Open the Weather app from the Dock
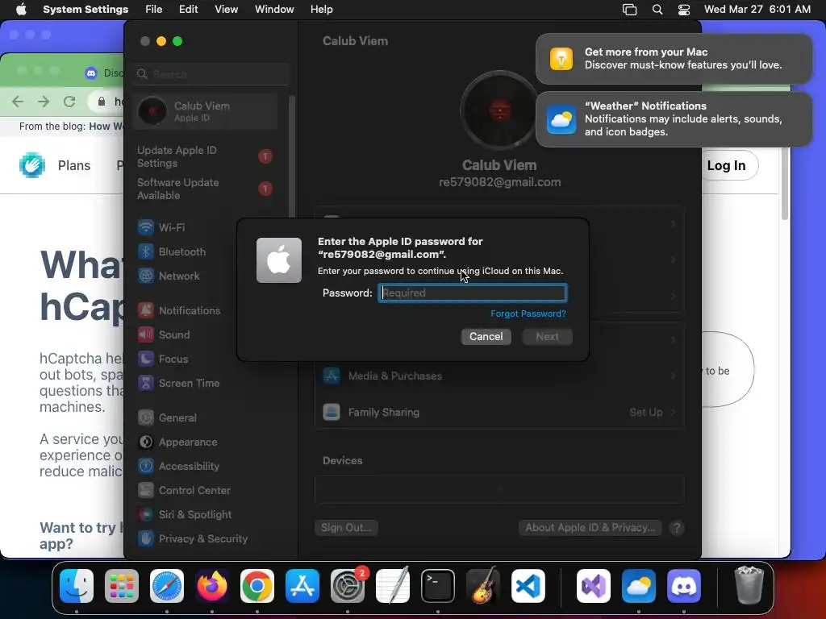The width and height of the screenshot is (826, 619). coord(639,586)
